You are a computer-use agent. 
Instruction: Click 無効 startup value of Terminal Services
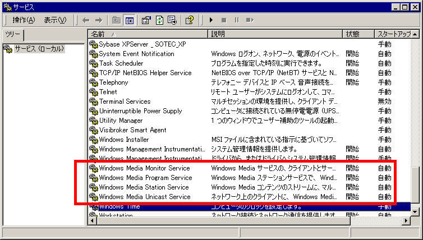coord(384,101)
